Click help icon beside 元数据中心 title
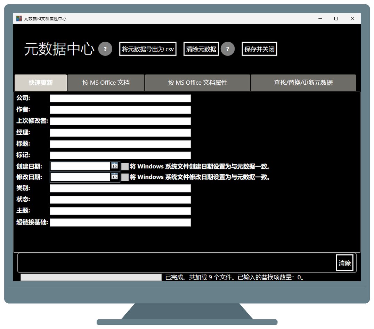This screenshot has width=374, height=329. (105, 49)
